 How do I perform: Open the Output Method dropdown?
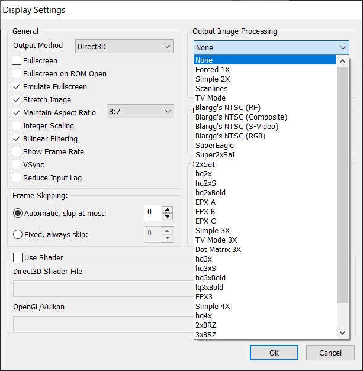click(x=124, y=46)
